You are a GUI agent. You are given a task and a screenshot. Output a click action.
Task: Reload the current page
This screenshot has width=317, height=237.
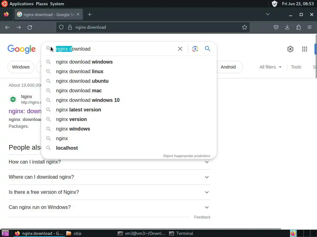pos(30,27)
